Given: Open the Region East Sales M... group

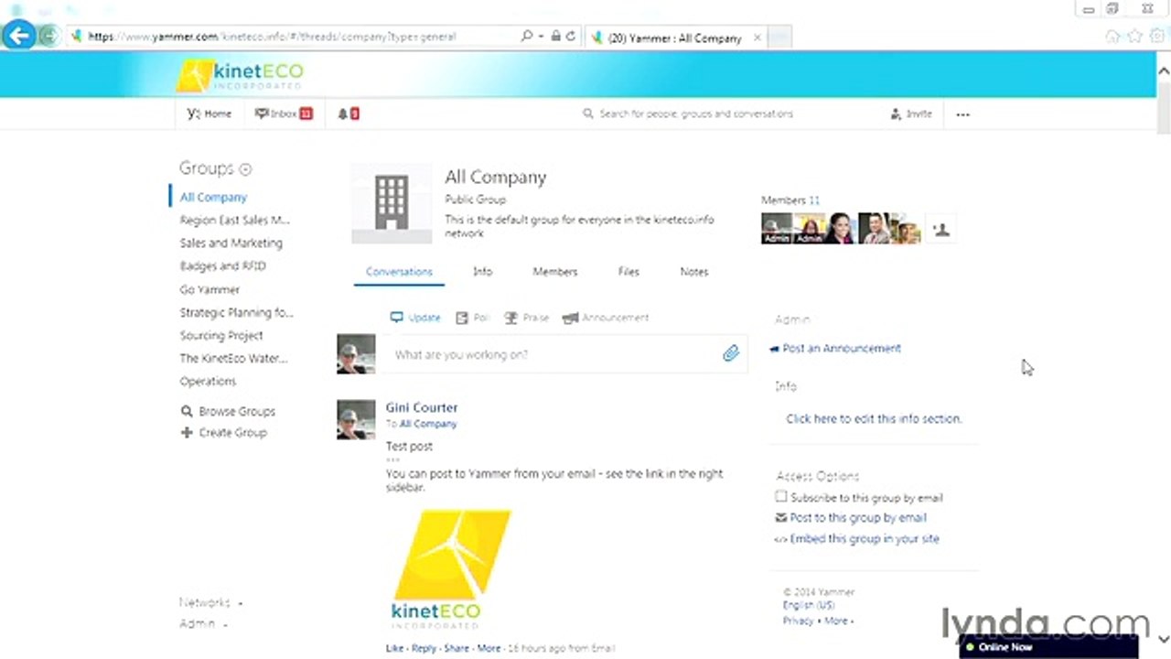Looking at the screenshot, I should tap(234, 220).
